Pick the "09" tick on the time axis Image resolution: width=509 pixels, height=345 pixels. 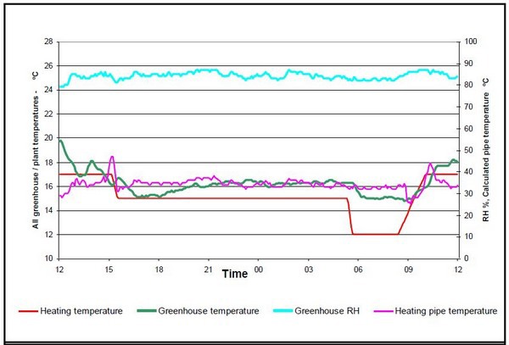408,269
